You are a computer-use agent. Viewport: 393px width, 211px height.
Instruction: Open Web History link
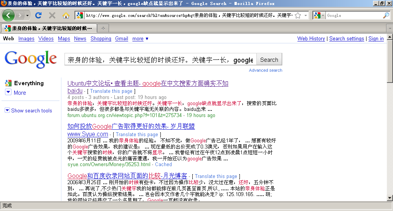tap(311, 39)
